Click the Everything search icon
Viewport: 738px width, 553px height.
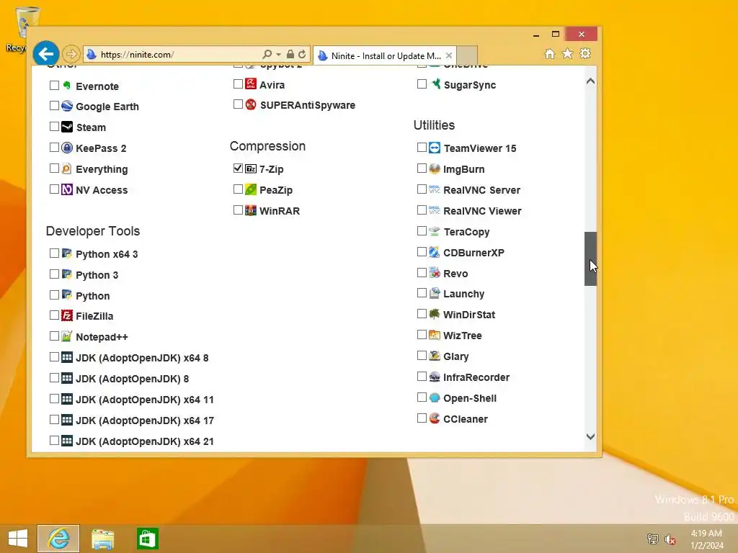coord(67,168)
